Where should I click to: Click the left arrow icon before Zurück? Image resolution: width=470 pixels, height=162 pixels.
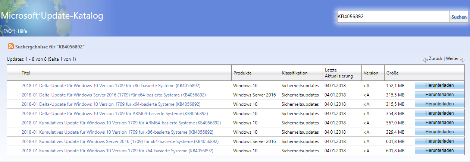pyautogui.click(x=425, y=60)
